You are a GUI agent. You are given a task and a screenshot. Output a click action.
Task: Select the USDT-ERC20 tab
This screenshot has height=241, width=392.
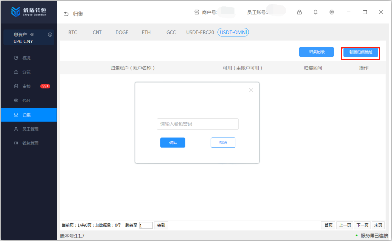pyautogui.click(x=200, y=32)
